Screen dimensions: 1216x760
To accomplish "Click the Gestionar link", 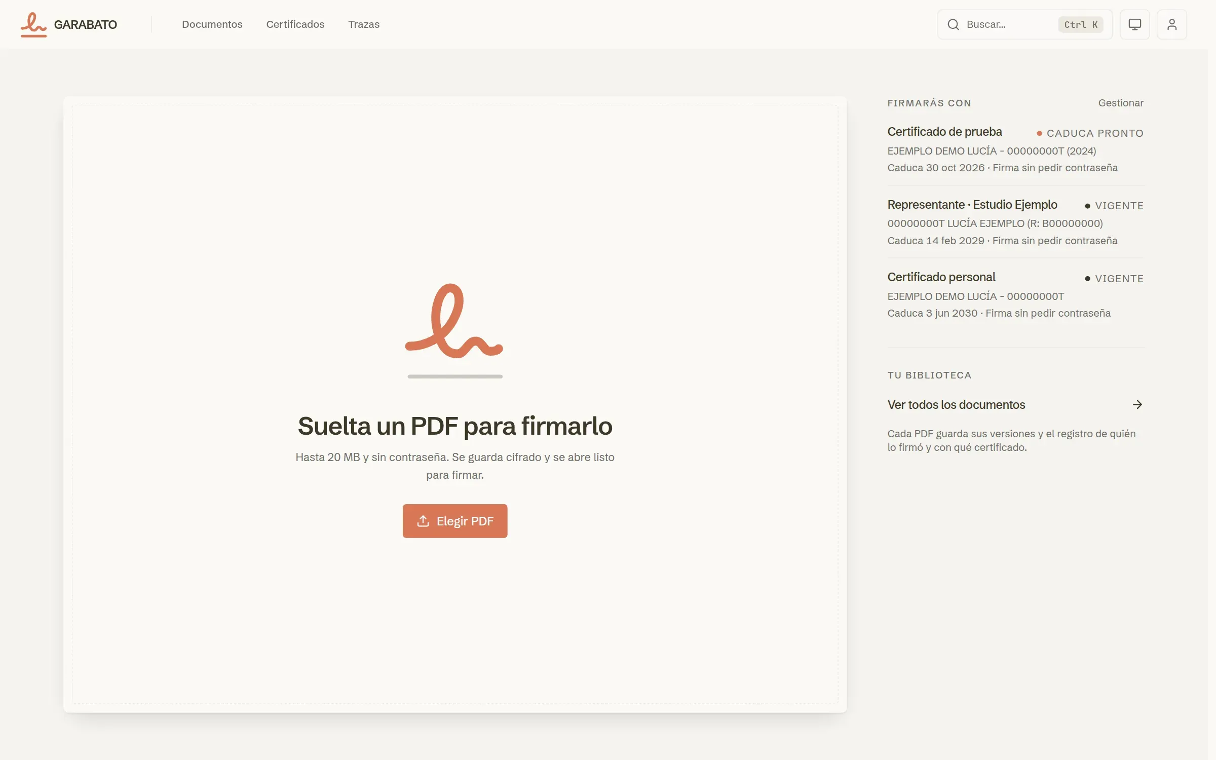I will (1121, 103).
